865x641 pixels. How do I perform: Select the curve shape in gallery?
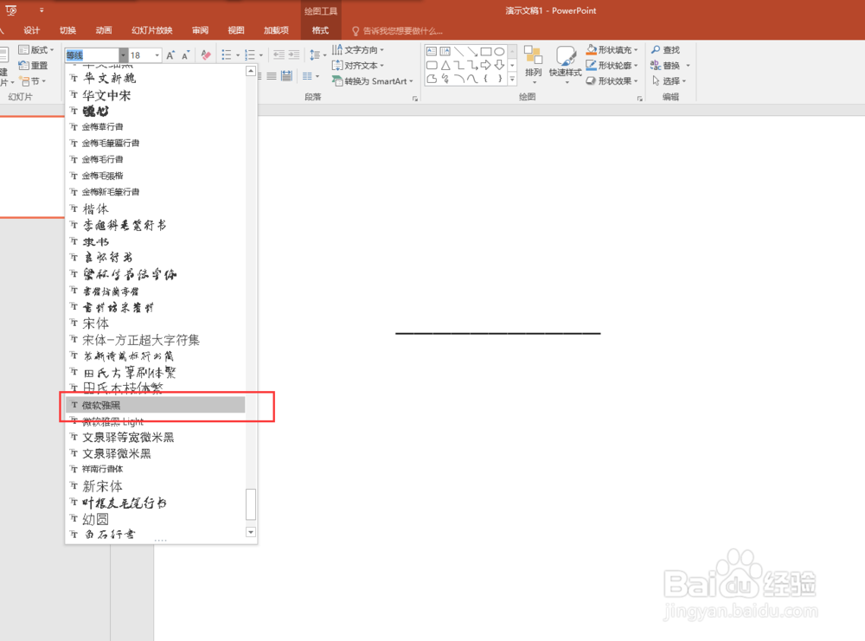point(472,79)
